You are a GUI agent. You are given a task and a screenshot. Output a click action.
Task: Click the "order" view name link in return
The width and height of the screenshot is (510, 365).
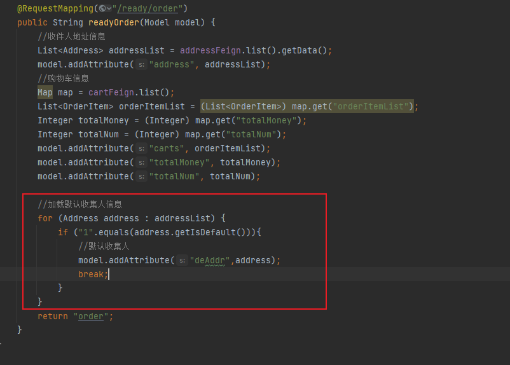pyautogui.click(x=91, y=316)
